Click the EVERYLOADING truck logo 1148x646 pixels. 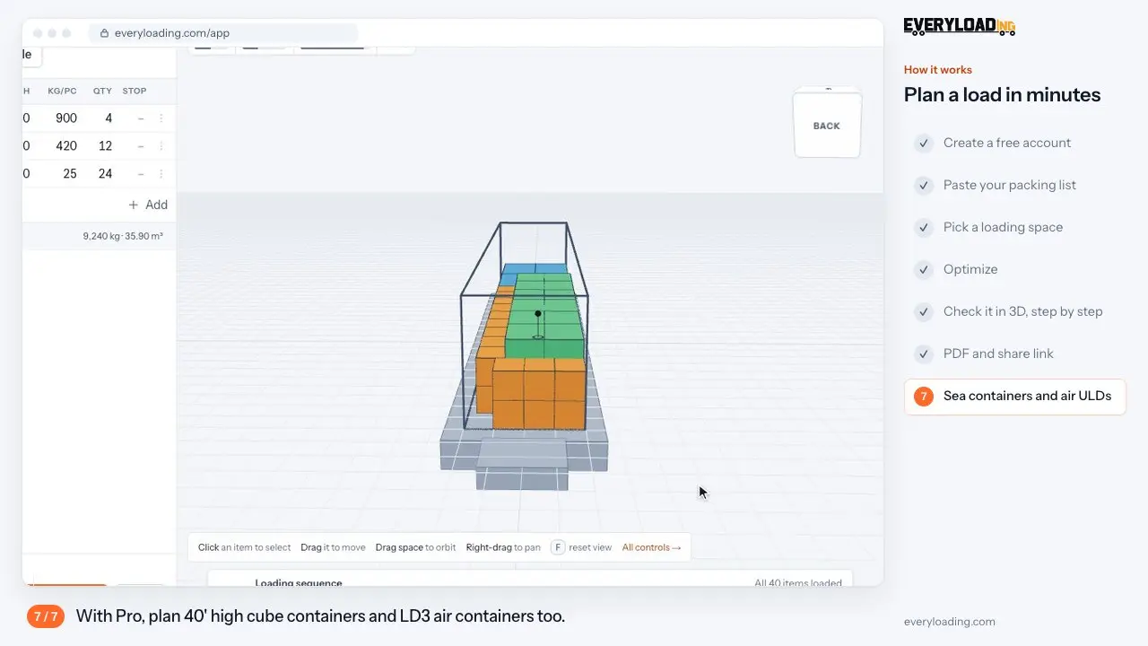coord(960,26)
